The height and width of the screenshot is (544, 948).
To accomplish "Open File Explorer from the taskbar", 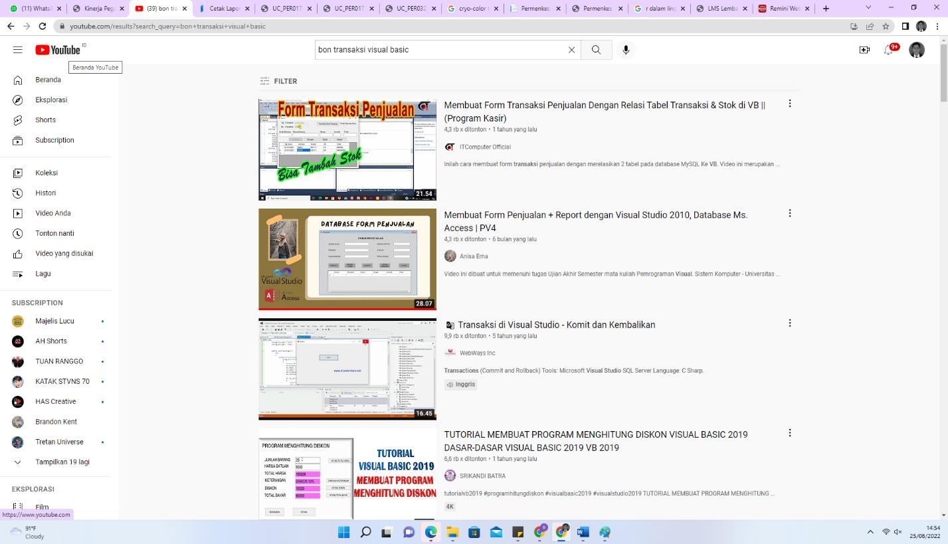I will click(x=452, y=532).
